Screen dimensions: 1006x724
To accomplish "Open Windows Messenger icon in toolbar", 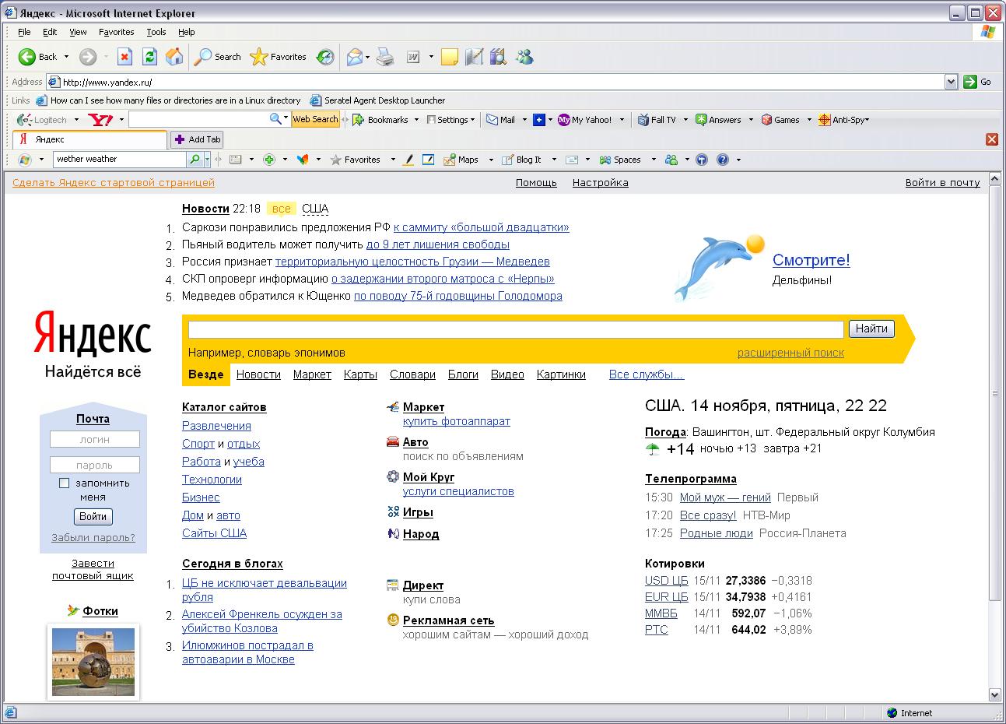I will point(525,57).
